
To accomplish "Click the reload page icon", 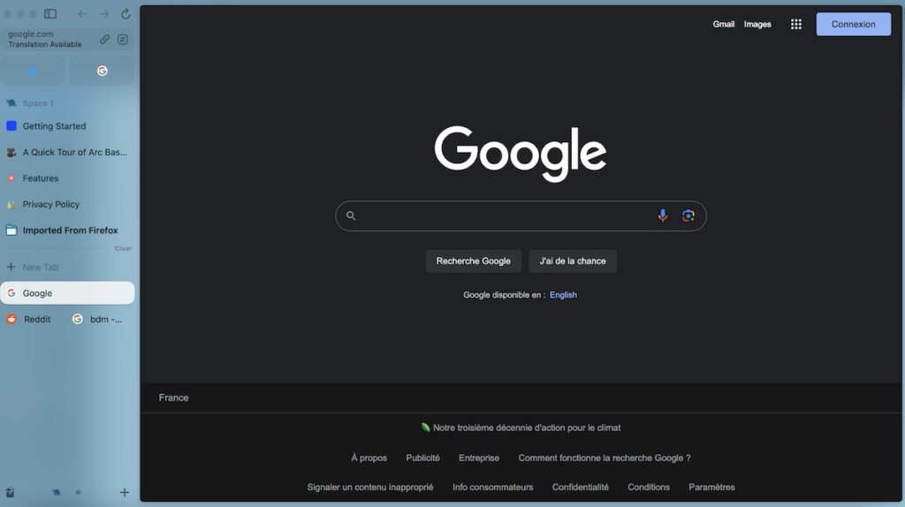I will coord(125,14).
